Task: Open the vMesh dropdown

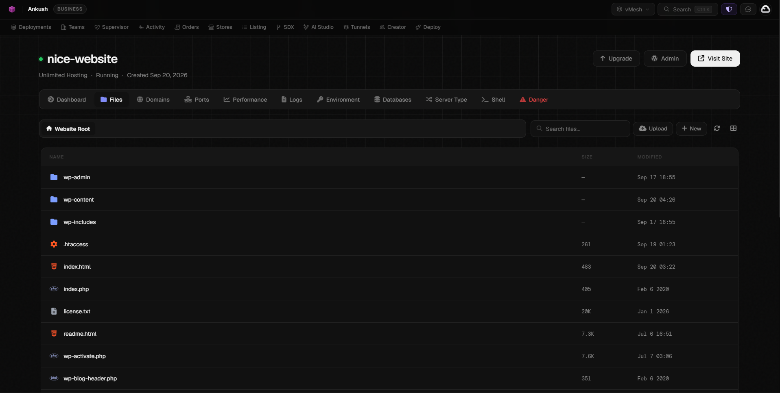Action: point(633,9)
